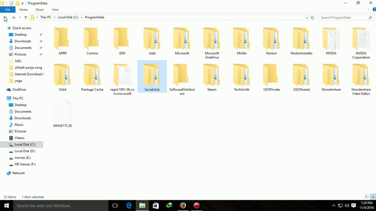The width and height of the screenshot is (376, 211).
Task: Open the Comms folder
Action: click(92, 42)
